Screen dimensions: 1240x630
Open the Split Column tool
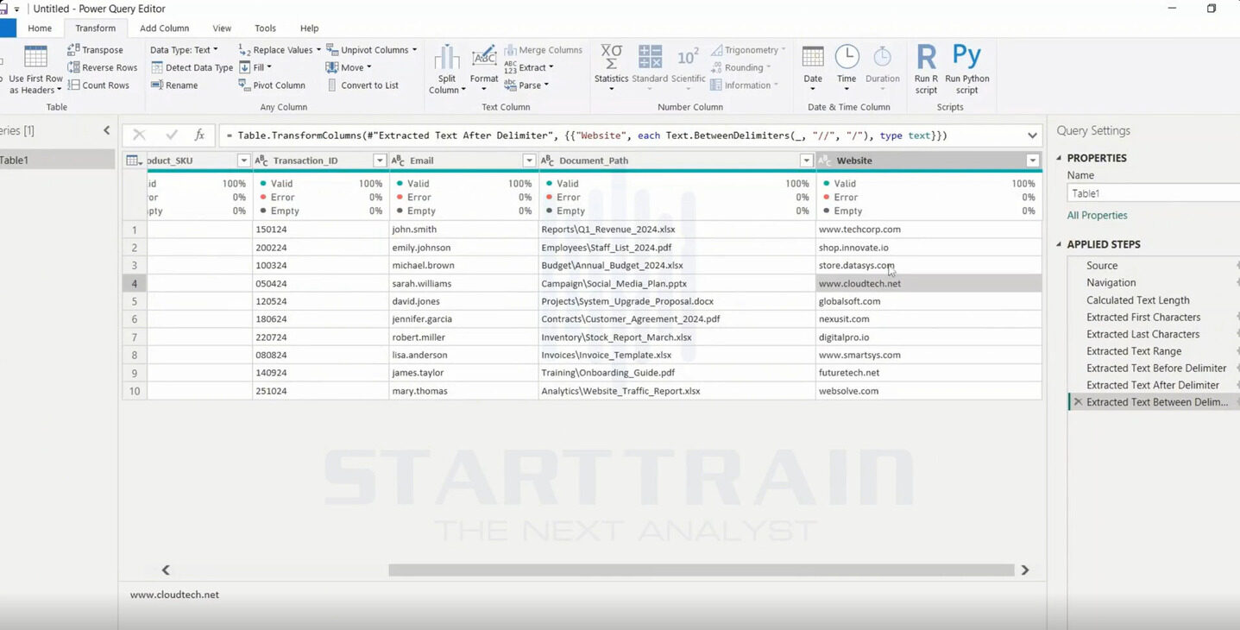(x=446, y=69)
